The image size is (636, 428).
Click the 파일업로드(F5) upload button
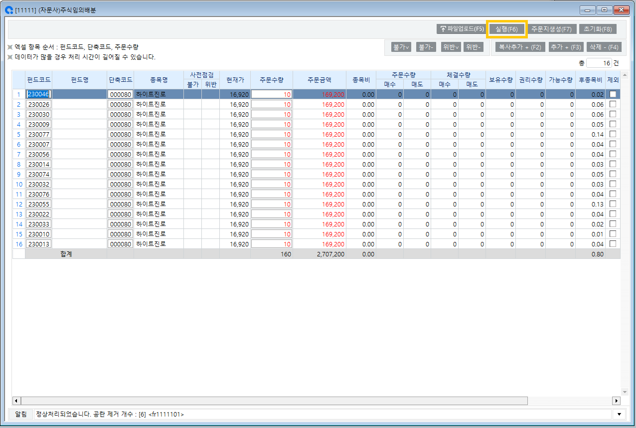click(461, 29)
